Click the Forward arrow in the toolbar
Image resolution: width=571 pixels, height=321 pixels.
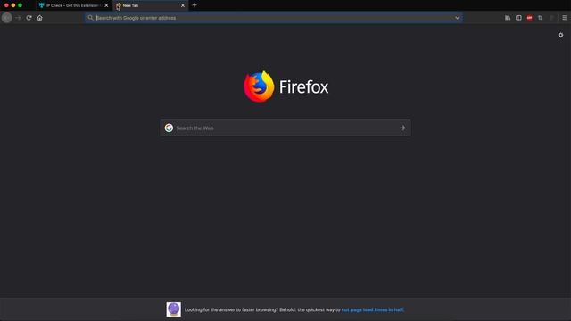[18, 18]
